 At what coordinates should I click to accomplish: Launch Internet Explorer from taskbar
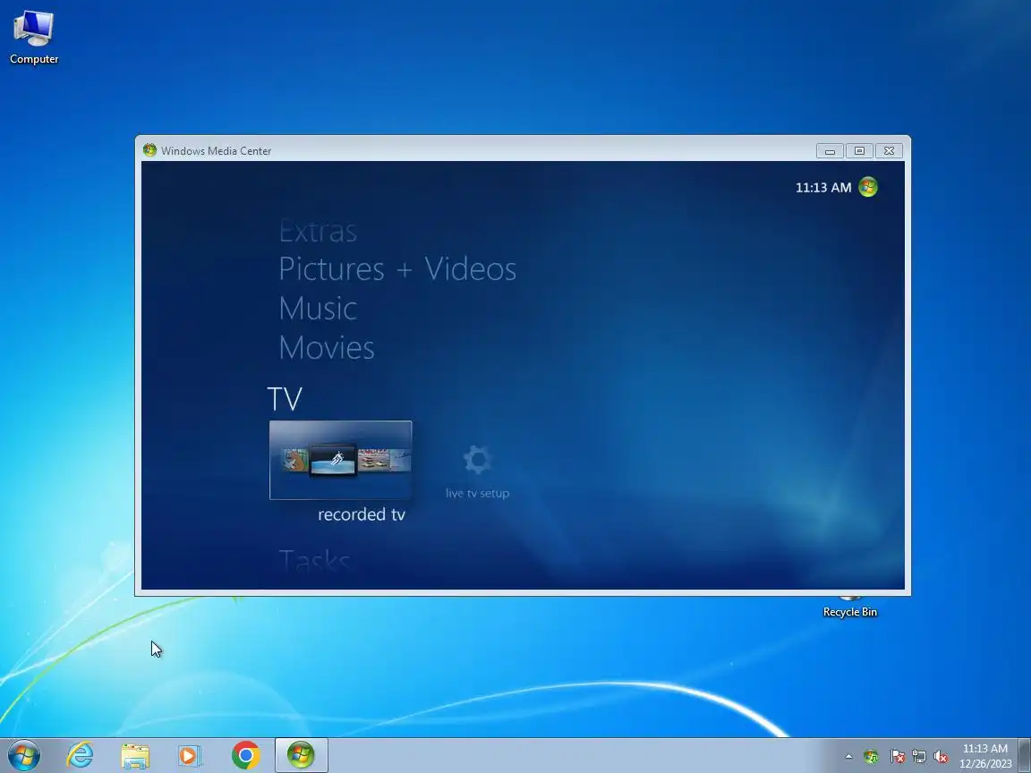pyautogui.click(x=81, y=755)
